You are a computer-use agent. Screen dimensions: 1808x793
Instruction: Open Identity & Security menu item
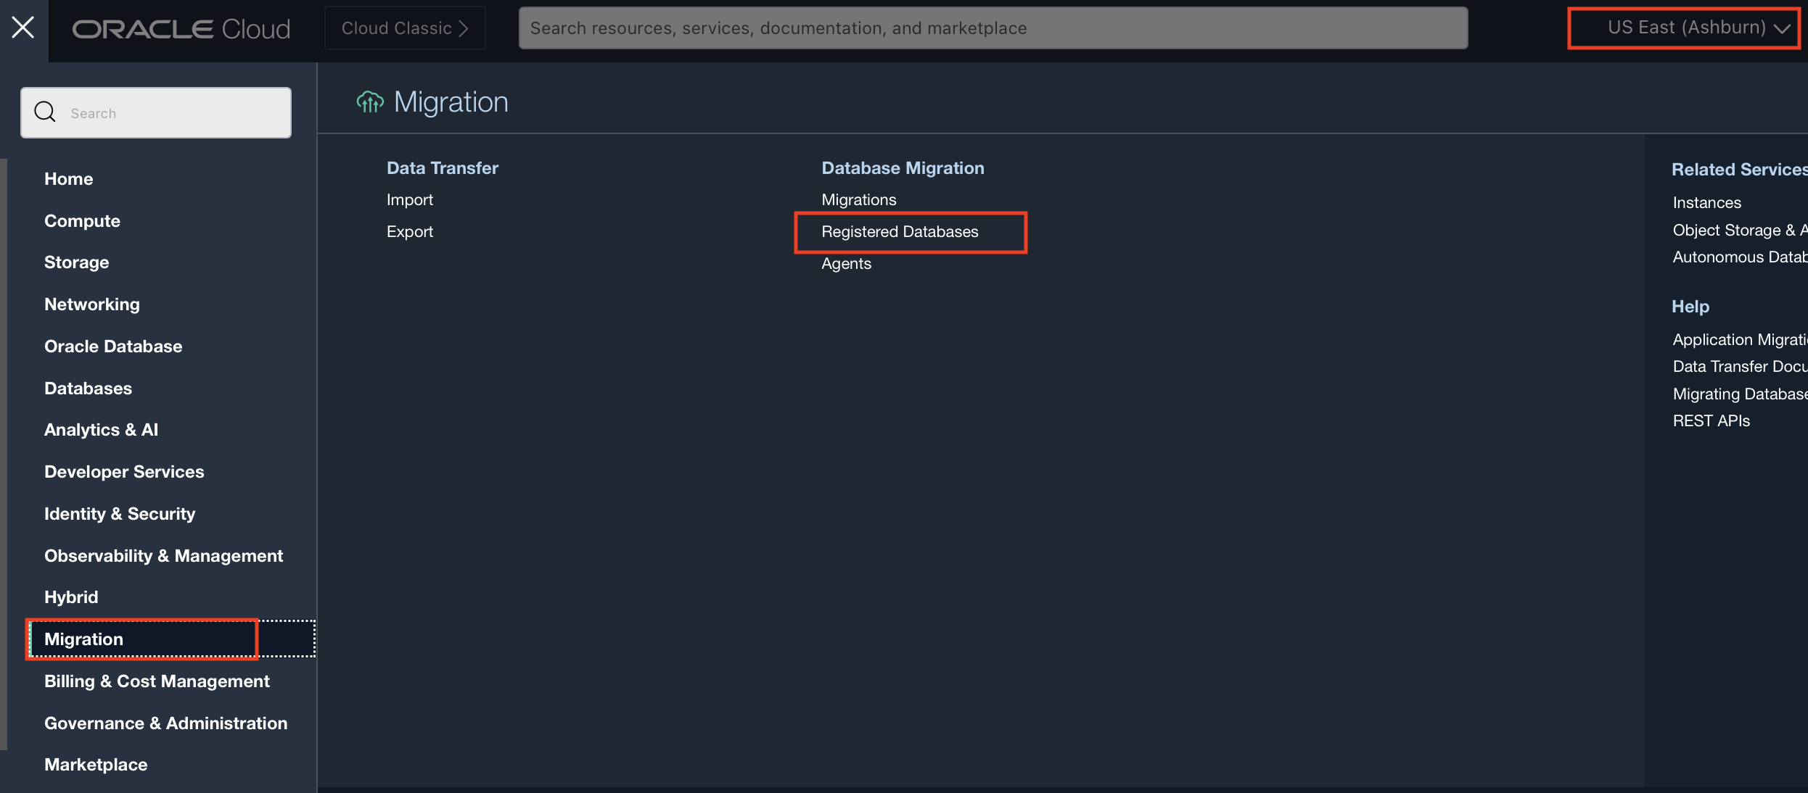120,513
